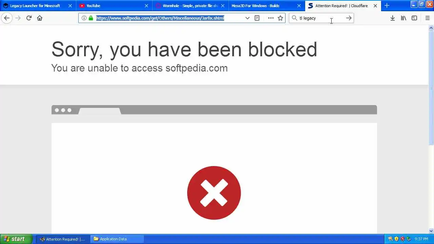This screenshot has width=434, height=244.
Task: View site information via the green padlock
Action: pyautogui.click(x=91, y=18)
